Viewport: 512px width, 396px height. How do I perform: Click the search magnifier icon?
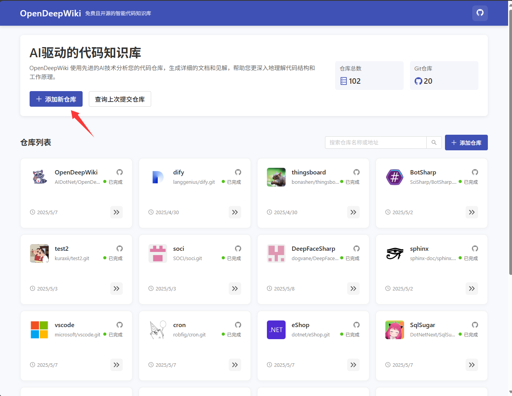click(x=434, y=143)
